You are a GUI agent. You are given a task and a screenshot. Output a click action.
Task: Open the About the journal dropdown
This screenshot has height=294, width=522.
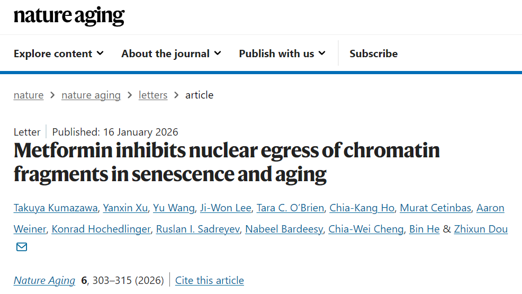coord(171,54)
